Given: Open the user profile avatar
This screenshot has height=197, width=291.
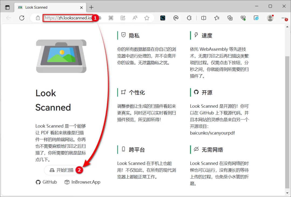Looking at the screenshot, I should pos(270,18).
